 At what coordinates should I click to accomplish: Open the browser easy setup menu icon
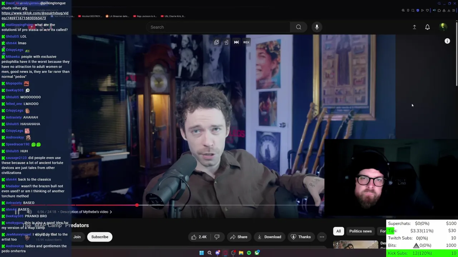coord(454,10)
